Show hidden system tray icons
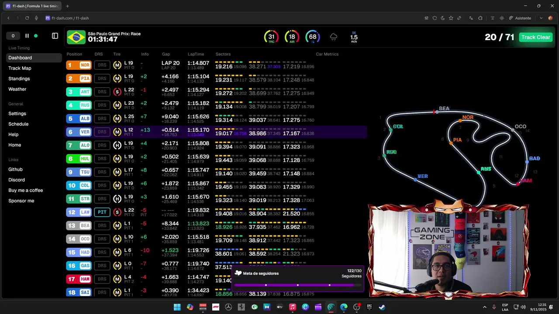This screenshot has height=314, width=559. point(484,307)
